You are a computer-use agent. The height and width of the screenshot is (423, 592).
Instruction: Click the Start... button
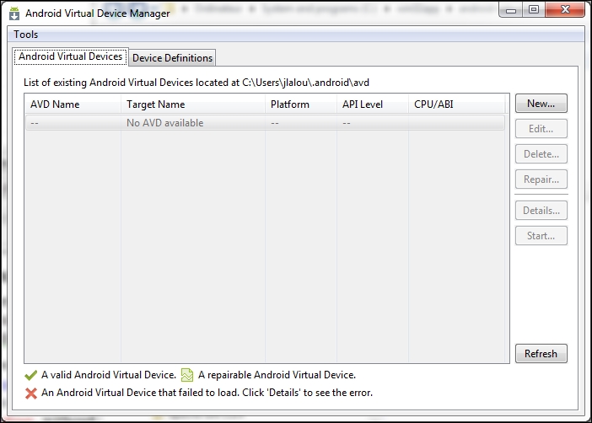[541, 236]
